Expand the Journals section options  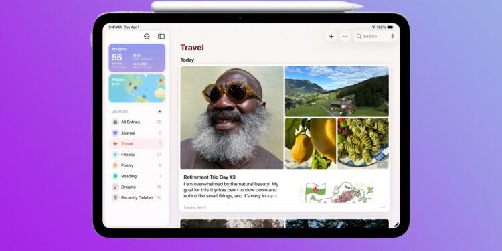160,111
